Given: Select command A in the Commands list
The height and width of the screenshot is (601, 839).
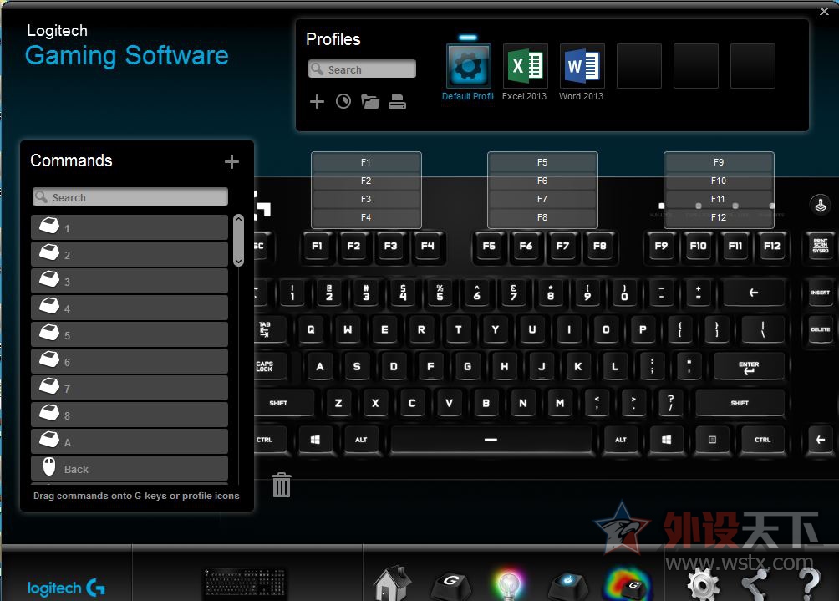Looking at the screenshot, I should tap(130, 441).
